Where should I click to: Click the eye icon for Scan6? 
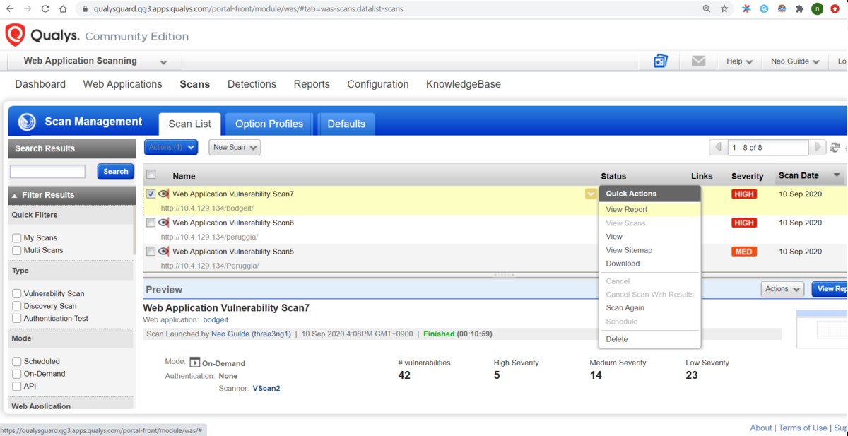[163, 223]
